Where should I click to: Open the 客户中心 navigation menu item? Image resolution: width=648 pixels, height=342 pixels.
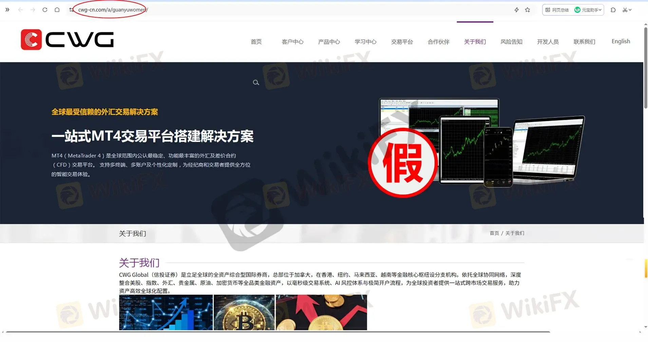pyautogui.click(x=292, y=42)
